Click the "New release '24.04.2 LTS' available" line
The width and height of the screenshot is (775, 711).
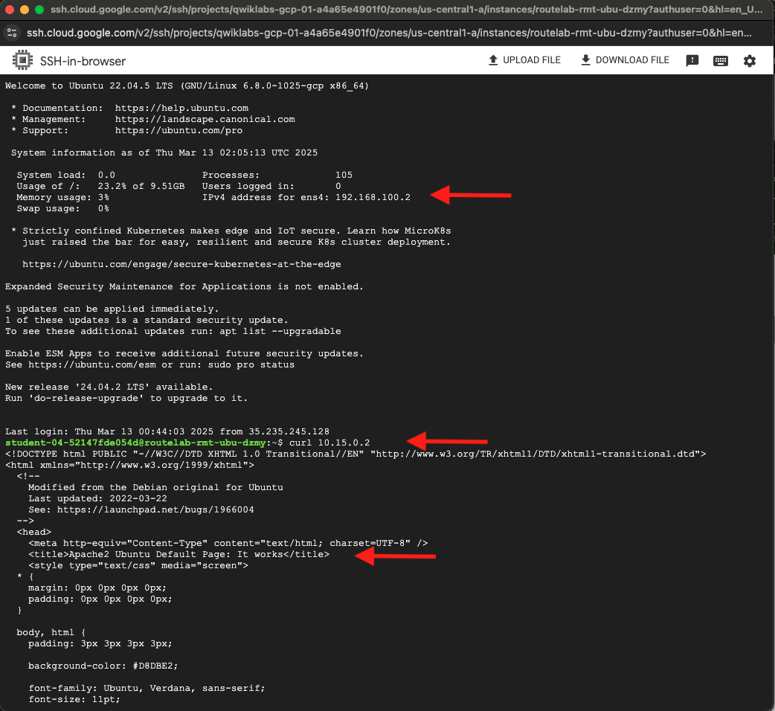pos(109,387)
